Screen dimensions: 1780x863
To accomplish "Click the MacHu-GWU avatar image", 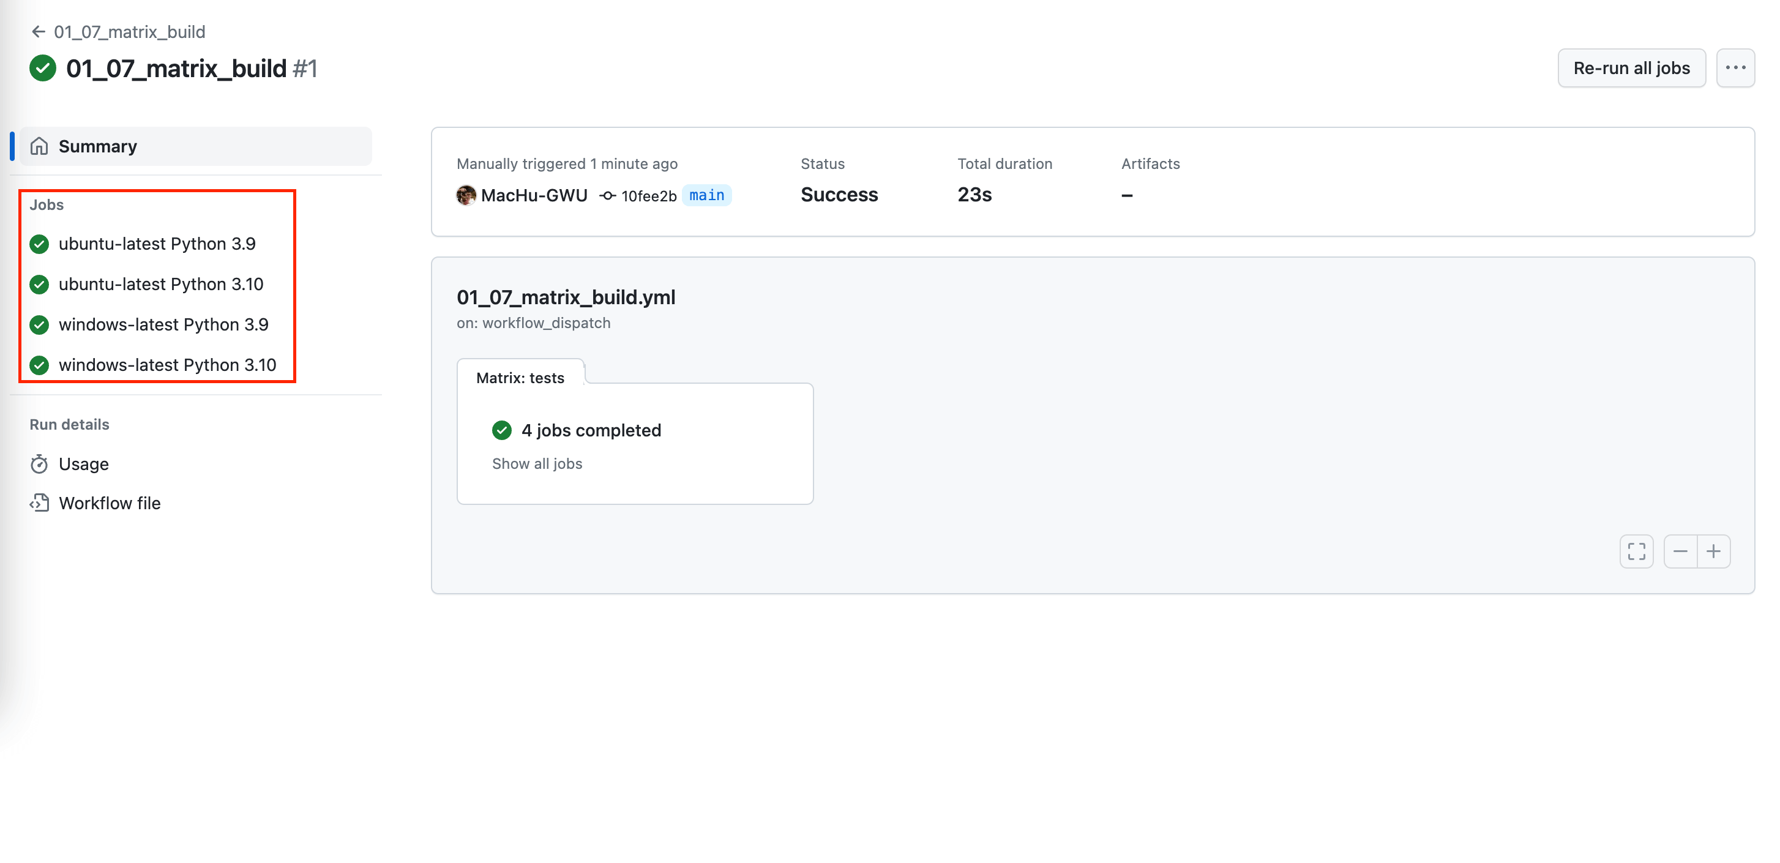I will (x=466, y=195).
